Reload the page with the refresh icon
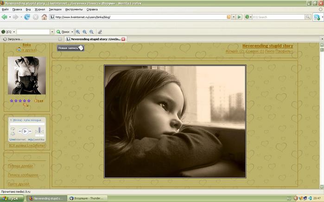Viewport: 324px width, 202px height. [27, 17]
